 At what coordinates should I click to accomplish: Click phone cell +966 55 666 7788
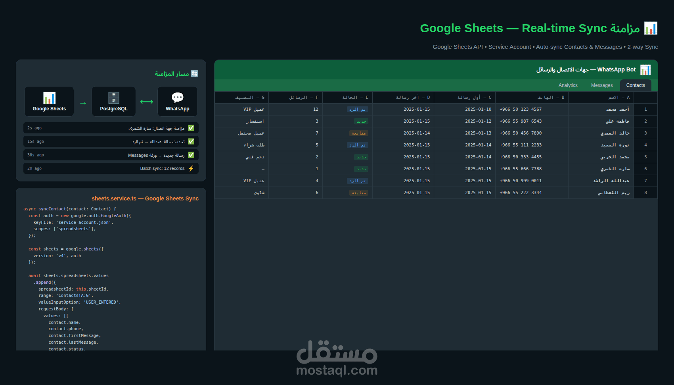(x=532, y=169)
